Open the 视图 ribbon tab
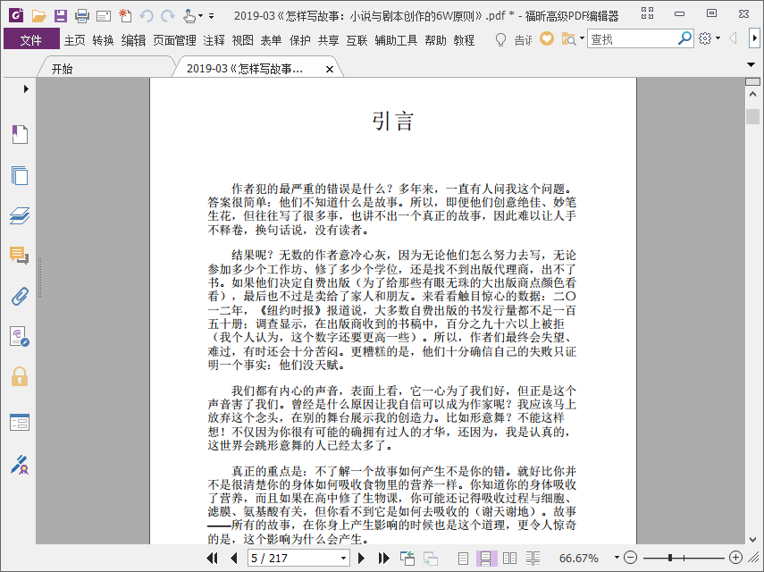This screenshot has height=572, width=764. [x=243, y=40]
